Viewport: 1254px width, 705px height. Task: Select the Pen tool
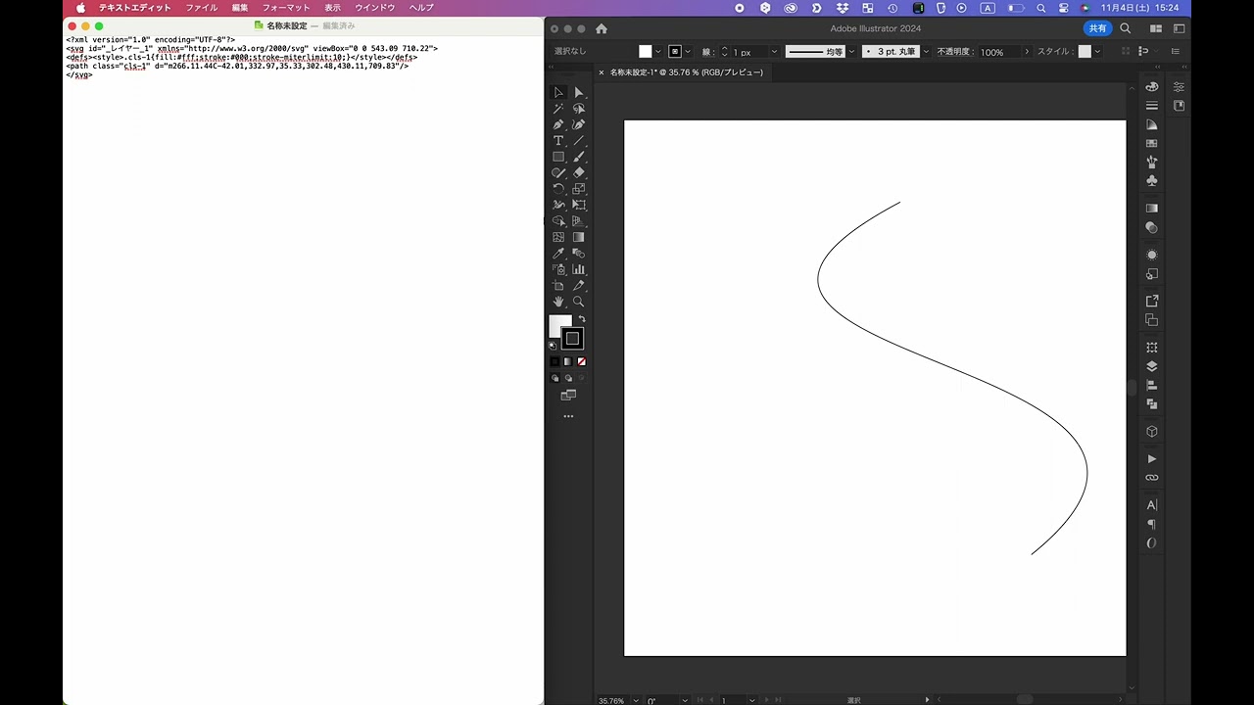[x=558, y=124]
